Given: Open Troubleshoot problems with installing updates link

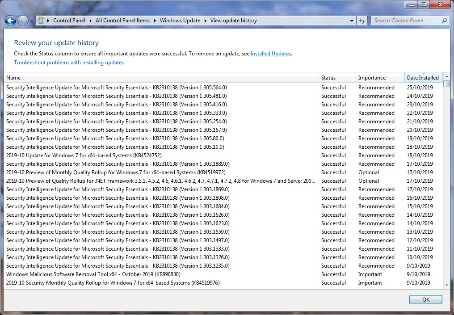Looking at the screenshot, I should pyautogui.click(x=69, y=63).
